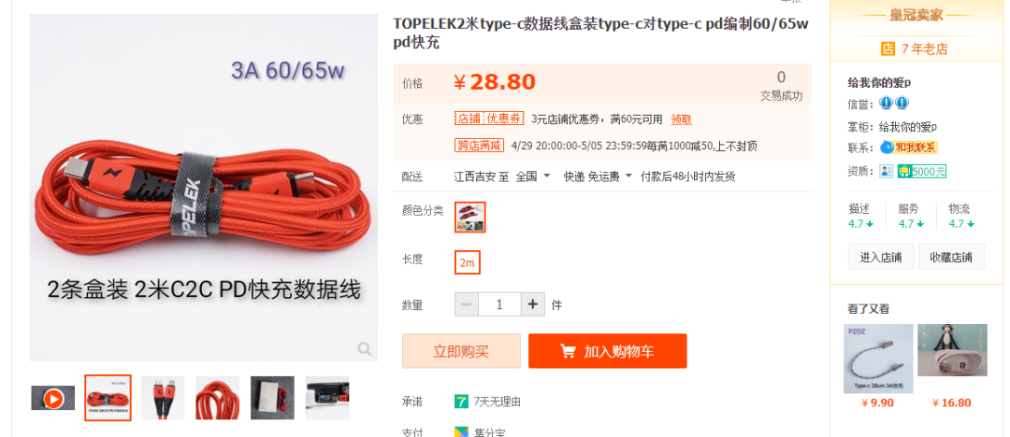Select the color category swatch image
Image resolution: width=1010 pixels, height=437 pixels.
tap(470, 217)
